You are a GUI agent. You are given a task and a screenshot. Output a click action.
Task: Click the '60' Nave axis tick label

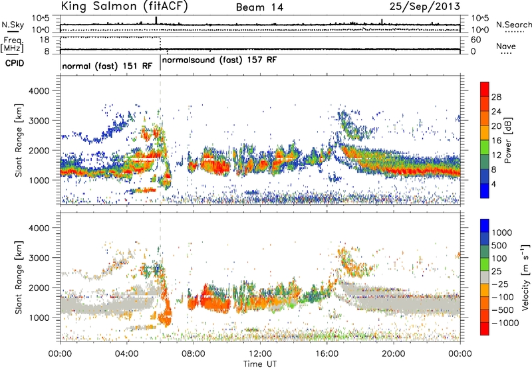coord(475,40)
